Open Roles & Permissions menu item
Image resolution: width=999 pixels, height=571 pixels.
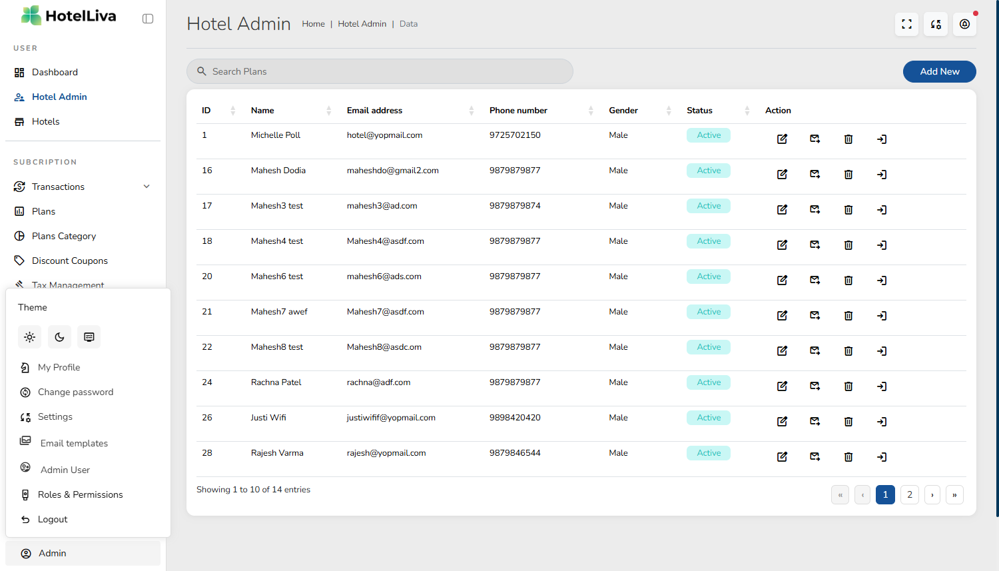coord(80,494)
